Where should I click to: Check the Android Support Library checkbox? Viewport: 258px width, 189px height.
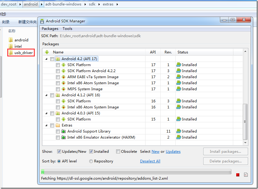(58, 131)
